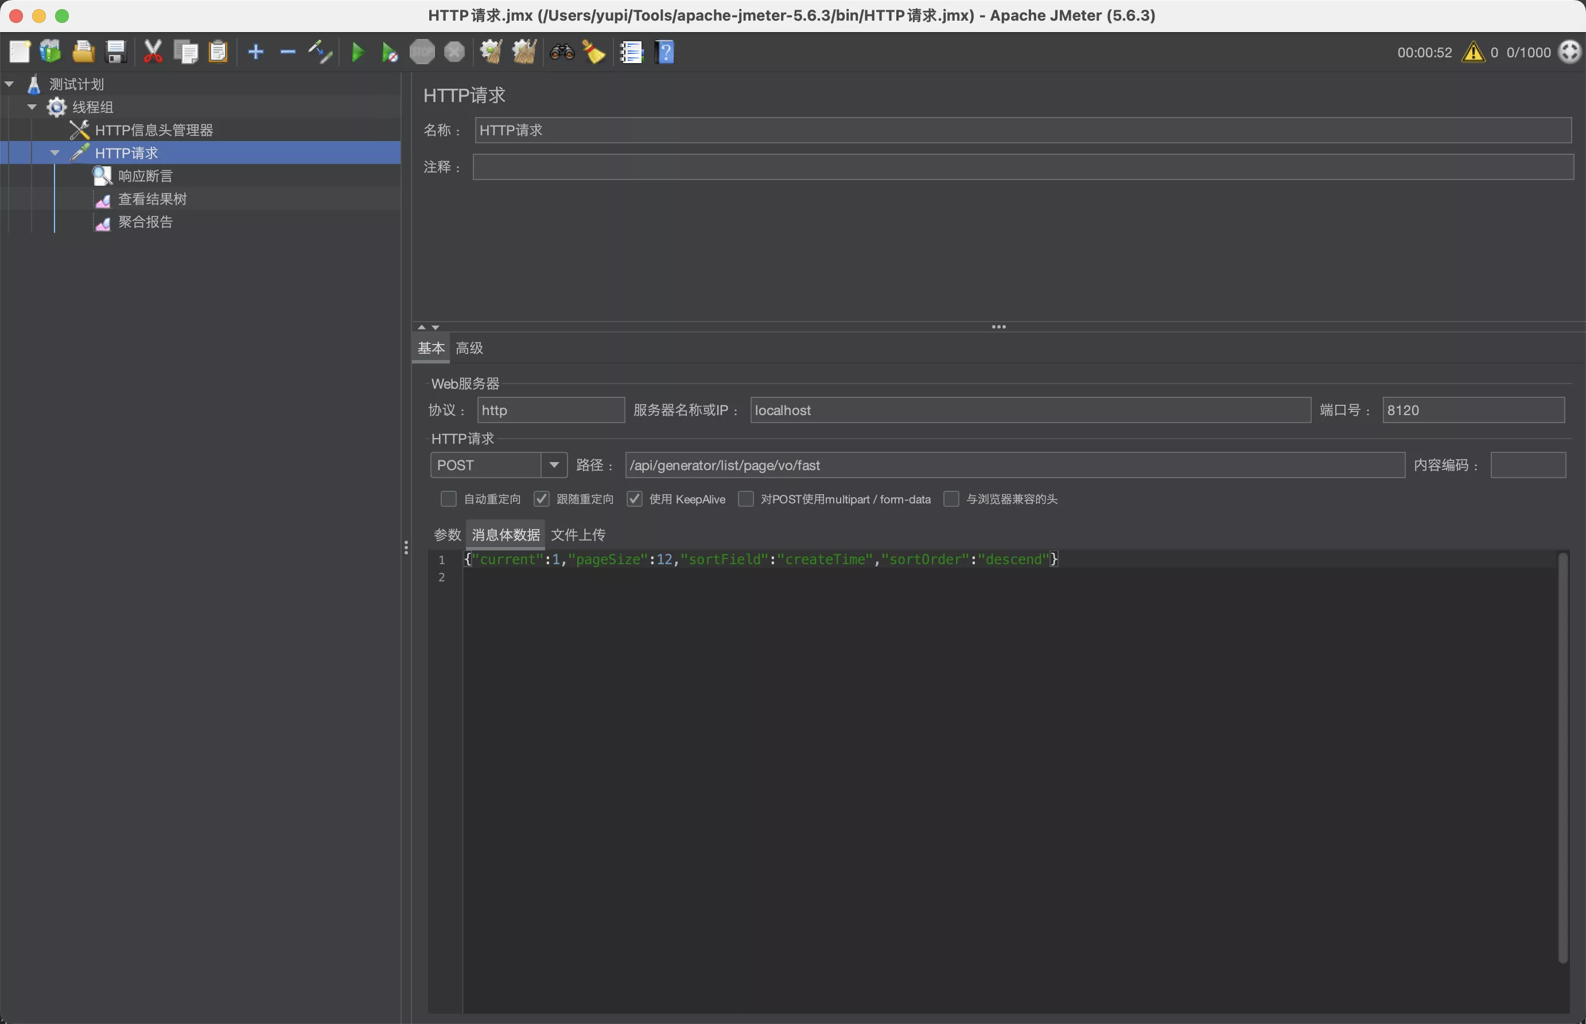This screenshot has height=1024, width=1586.
Task: Click the body data vertical scrollbar
Action: [1564, 757]
